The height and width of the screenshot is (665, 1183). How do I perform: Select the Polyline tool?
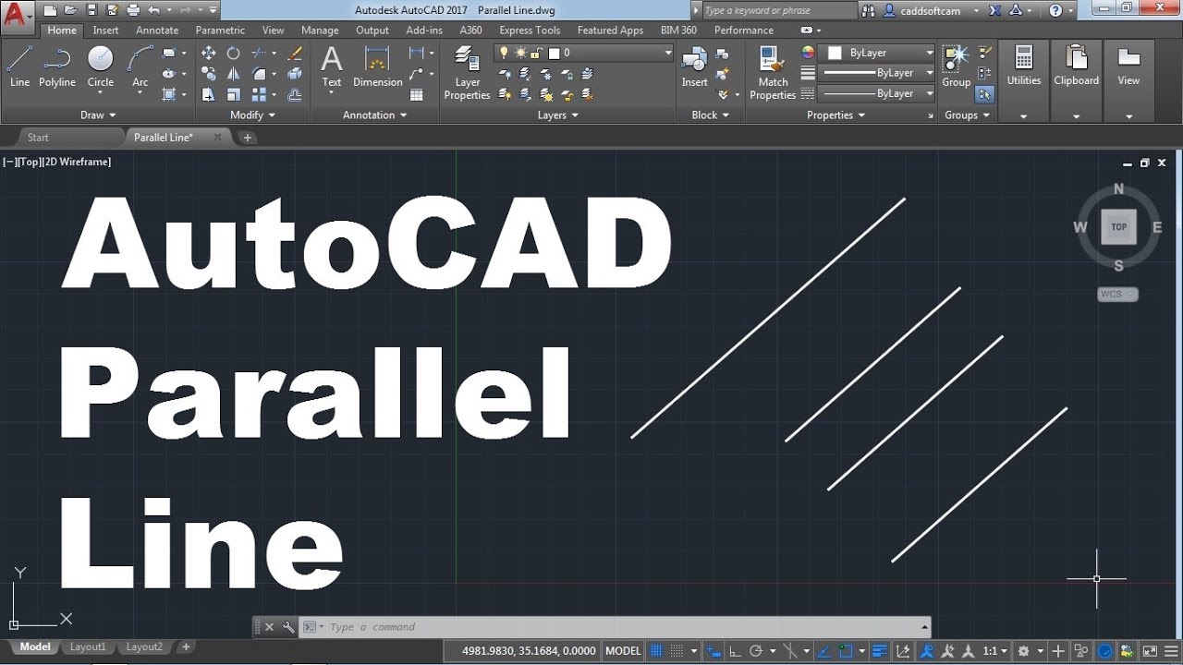57,66
